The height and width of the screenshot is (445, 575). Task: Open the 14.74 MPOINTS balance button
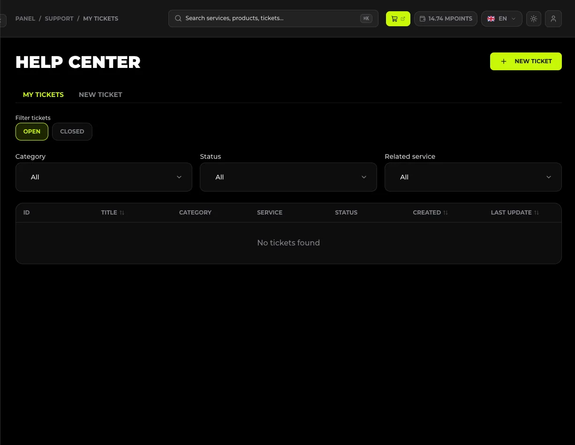(446, 19)
